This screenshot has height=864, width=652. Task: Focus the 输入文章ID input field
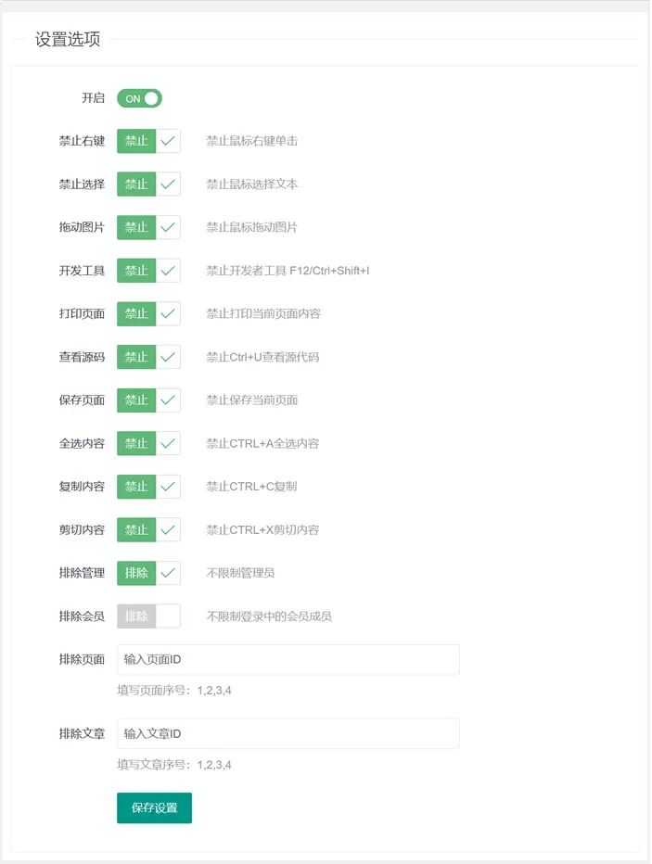point(288,733)
